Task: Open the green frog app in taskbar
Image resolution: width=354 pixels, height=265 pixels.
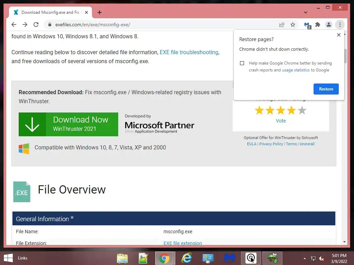Action: 272,258
